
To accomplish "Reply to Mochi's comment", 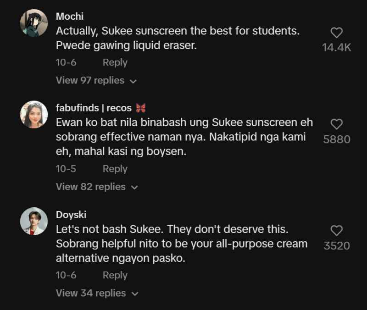I will (115, 62).
